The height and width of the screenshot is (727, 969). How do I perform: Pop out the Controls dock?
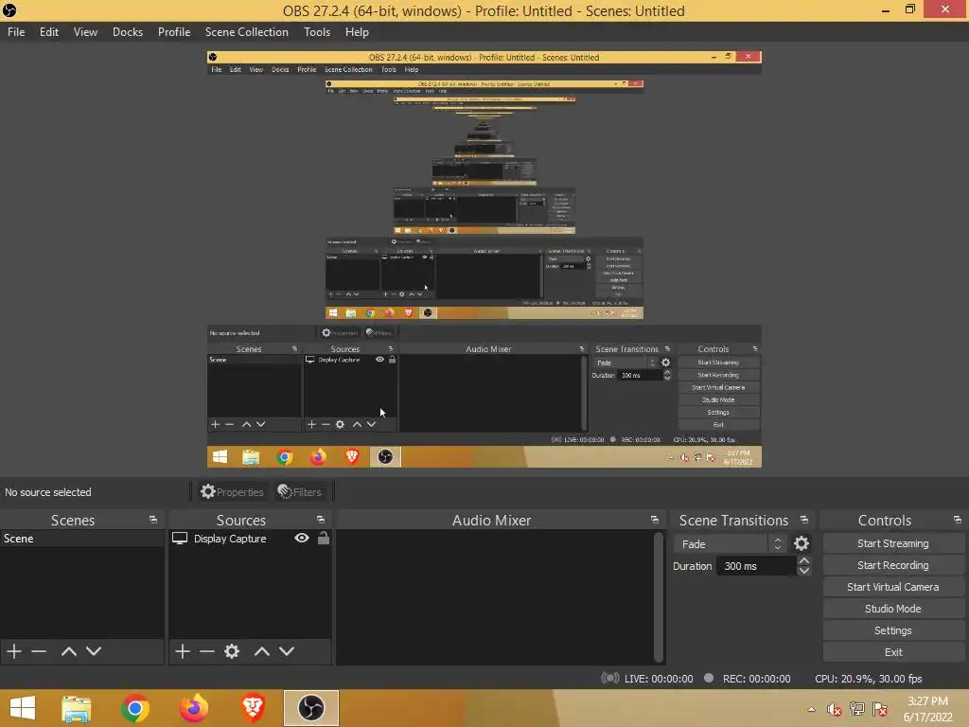[x=958, y=520]
